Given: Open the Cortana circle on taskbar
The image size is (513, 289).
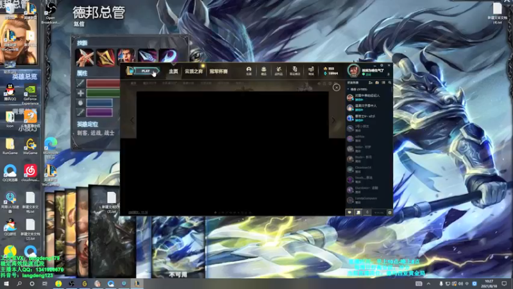Looking at the screenshot, I should pos(31,284).
